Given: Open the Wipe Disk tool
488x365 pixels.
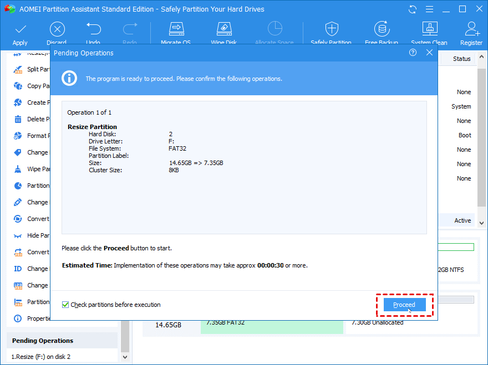Looking at the screenshot, I should click(223, 29).
